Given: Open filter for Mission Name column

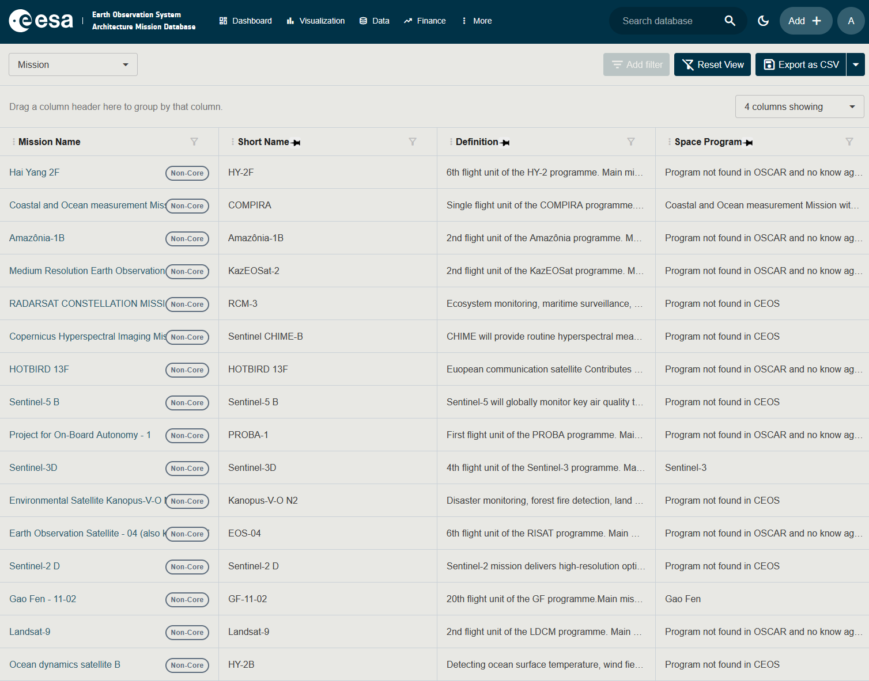Looking at the screenshot, I should point(194,142).
